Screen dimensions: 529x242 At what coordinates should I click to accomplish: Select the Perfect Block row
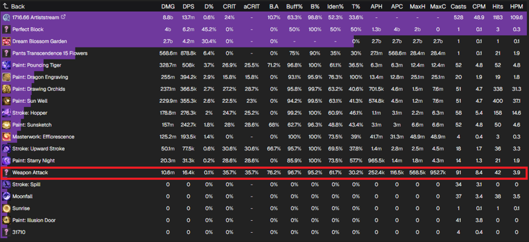coord(264,29)
